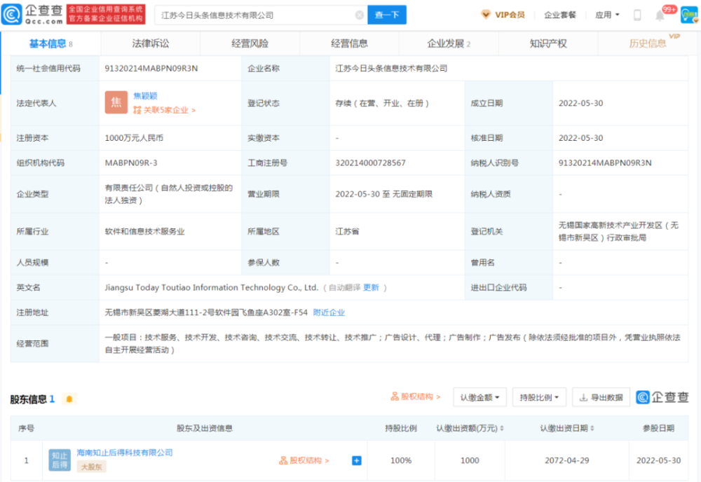The height and width of the screenshot is (482, 701).
Task: Switch to 经营信息 tab
Action: tap(350, 43)
